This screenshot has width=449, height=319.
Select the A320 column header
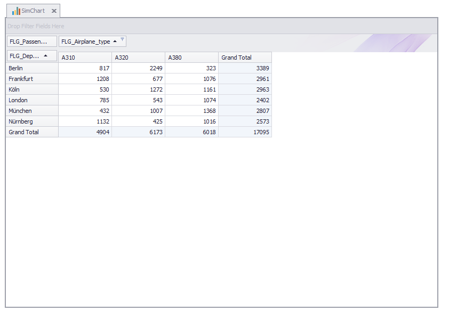(x=138, y=58)
